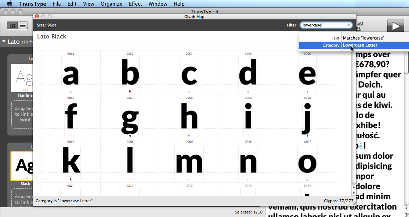Click the play/convert arrow button
Screen dimensions: 409x217
(x=396, y=26)
